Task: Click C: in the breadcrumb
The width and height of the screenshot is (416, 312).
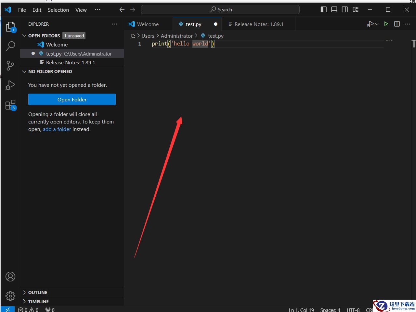Action: coord(133,36)
